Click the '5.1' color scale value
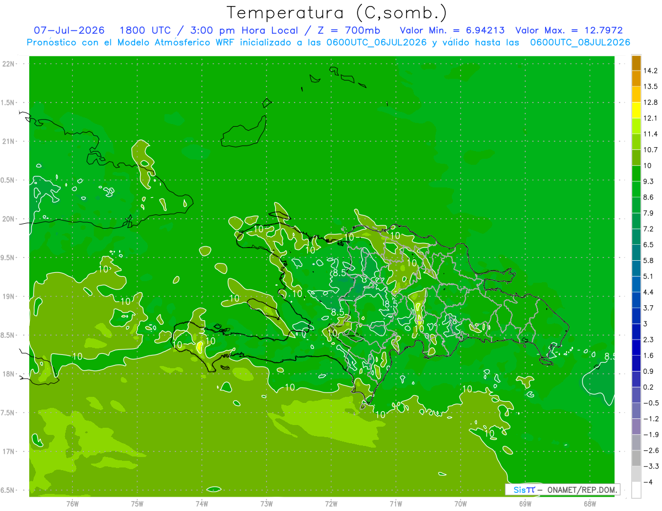The width and height of the screenshot is (662, 511). tap(649, 276)
